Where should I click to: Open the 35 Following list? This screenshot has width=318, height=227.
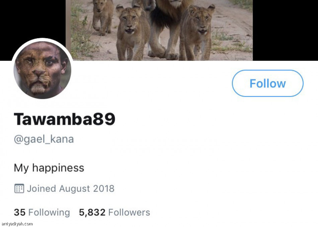tap(42, 212)
